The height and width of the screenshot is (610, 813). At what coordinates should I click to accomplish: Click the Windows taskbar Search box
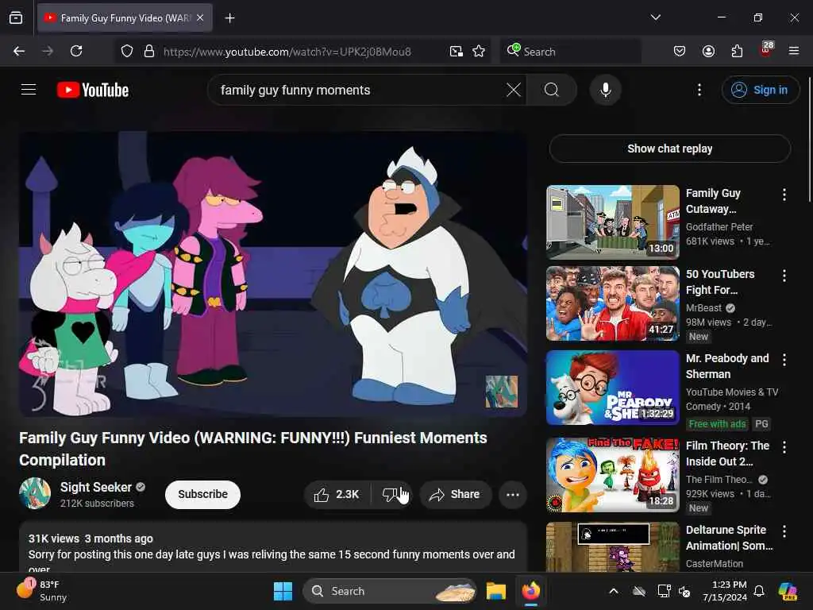[390, 591]
